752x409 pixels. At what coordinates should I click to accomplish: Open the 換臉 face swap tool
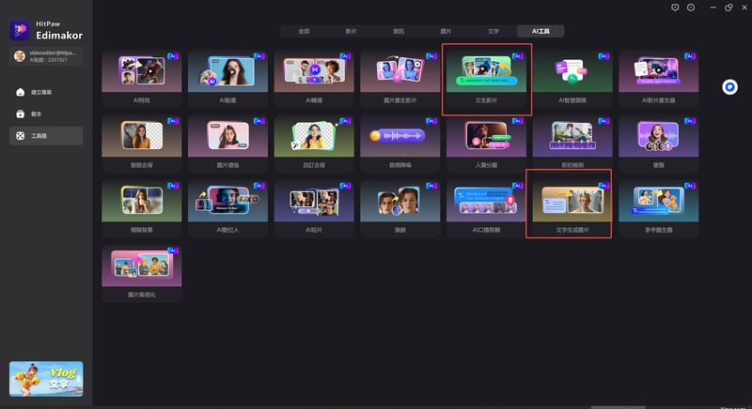tap(400, 209)
